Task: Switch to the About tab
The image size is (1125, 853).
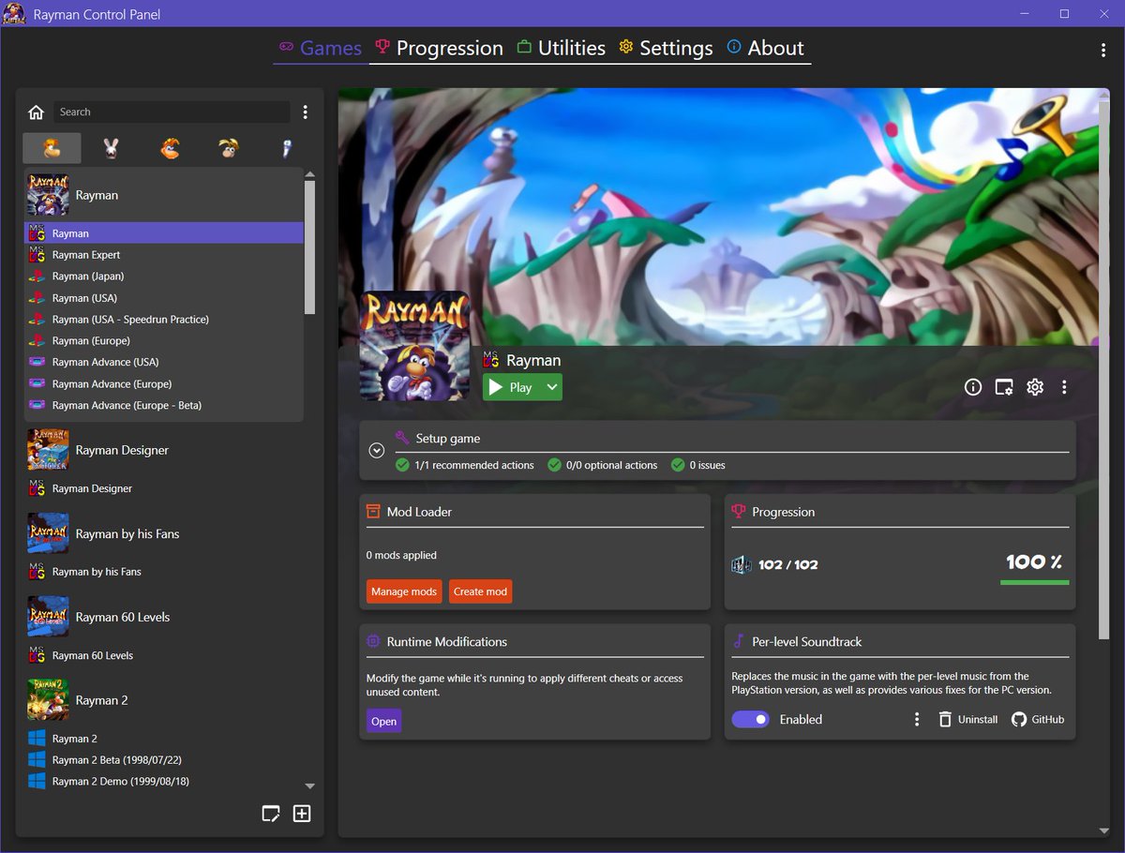Action: pos(766,49)
